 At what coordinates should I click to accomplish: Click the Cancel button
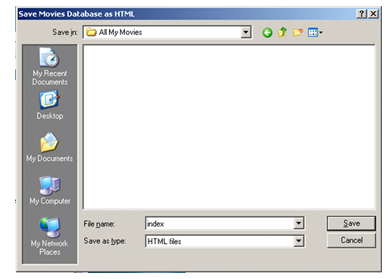[351, 240]
